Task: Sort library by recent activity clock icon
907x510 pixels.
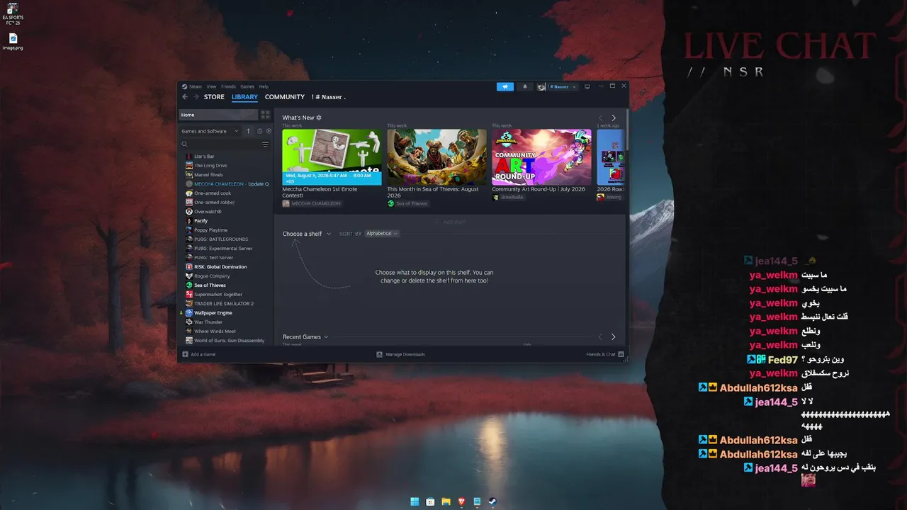Action: coord(260,131)
